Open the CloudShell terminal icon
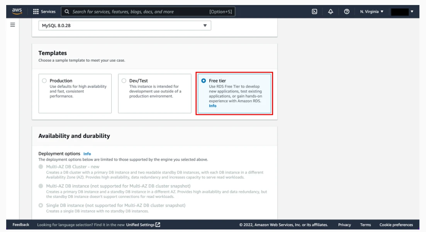The width and height of the screenshot is (426, 232). (x=314, y=12)
